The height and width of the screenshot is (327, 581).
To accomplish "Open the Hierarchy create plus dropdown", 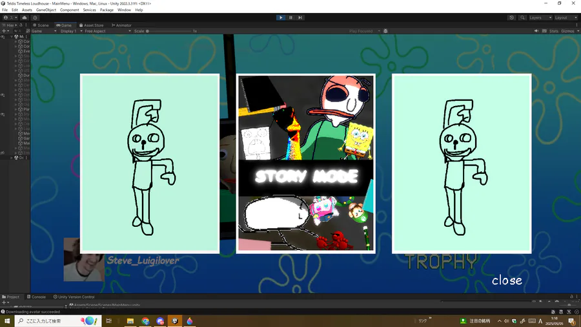I will pos(5,31).
